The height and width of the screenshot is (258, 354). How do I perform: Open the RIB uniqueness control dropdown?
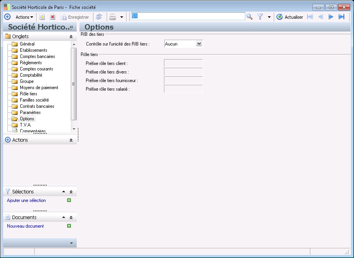[199, 44]
